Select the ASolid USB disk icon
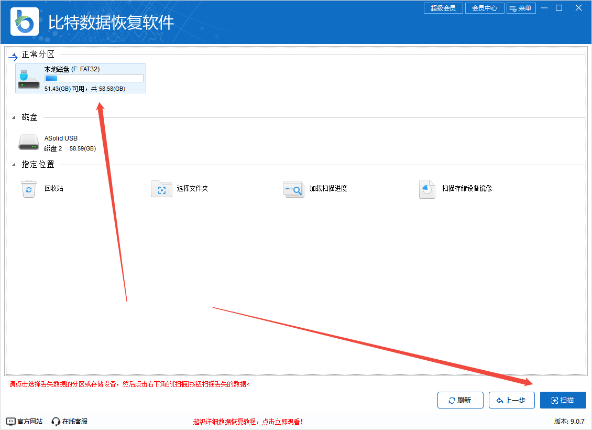 tap(29, 143)
